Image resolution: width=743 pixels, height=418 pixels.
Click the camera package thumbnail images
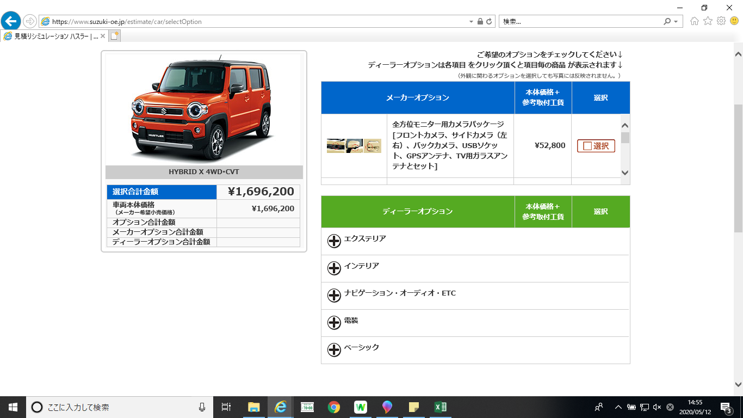(354, 146)
